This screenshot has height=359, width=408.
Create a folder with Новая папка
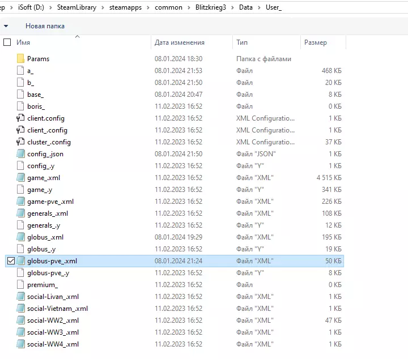[45, 26]
